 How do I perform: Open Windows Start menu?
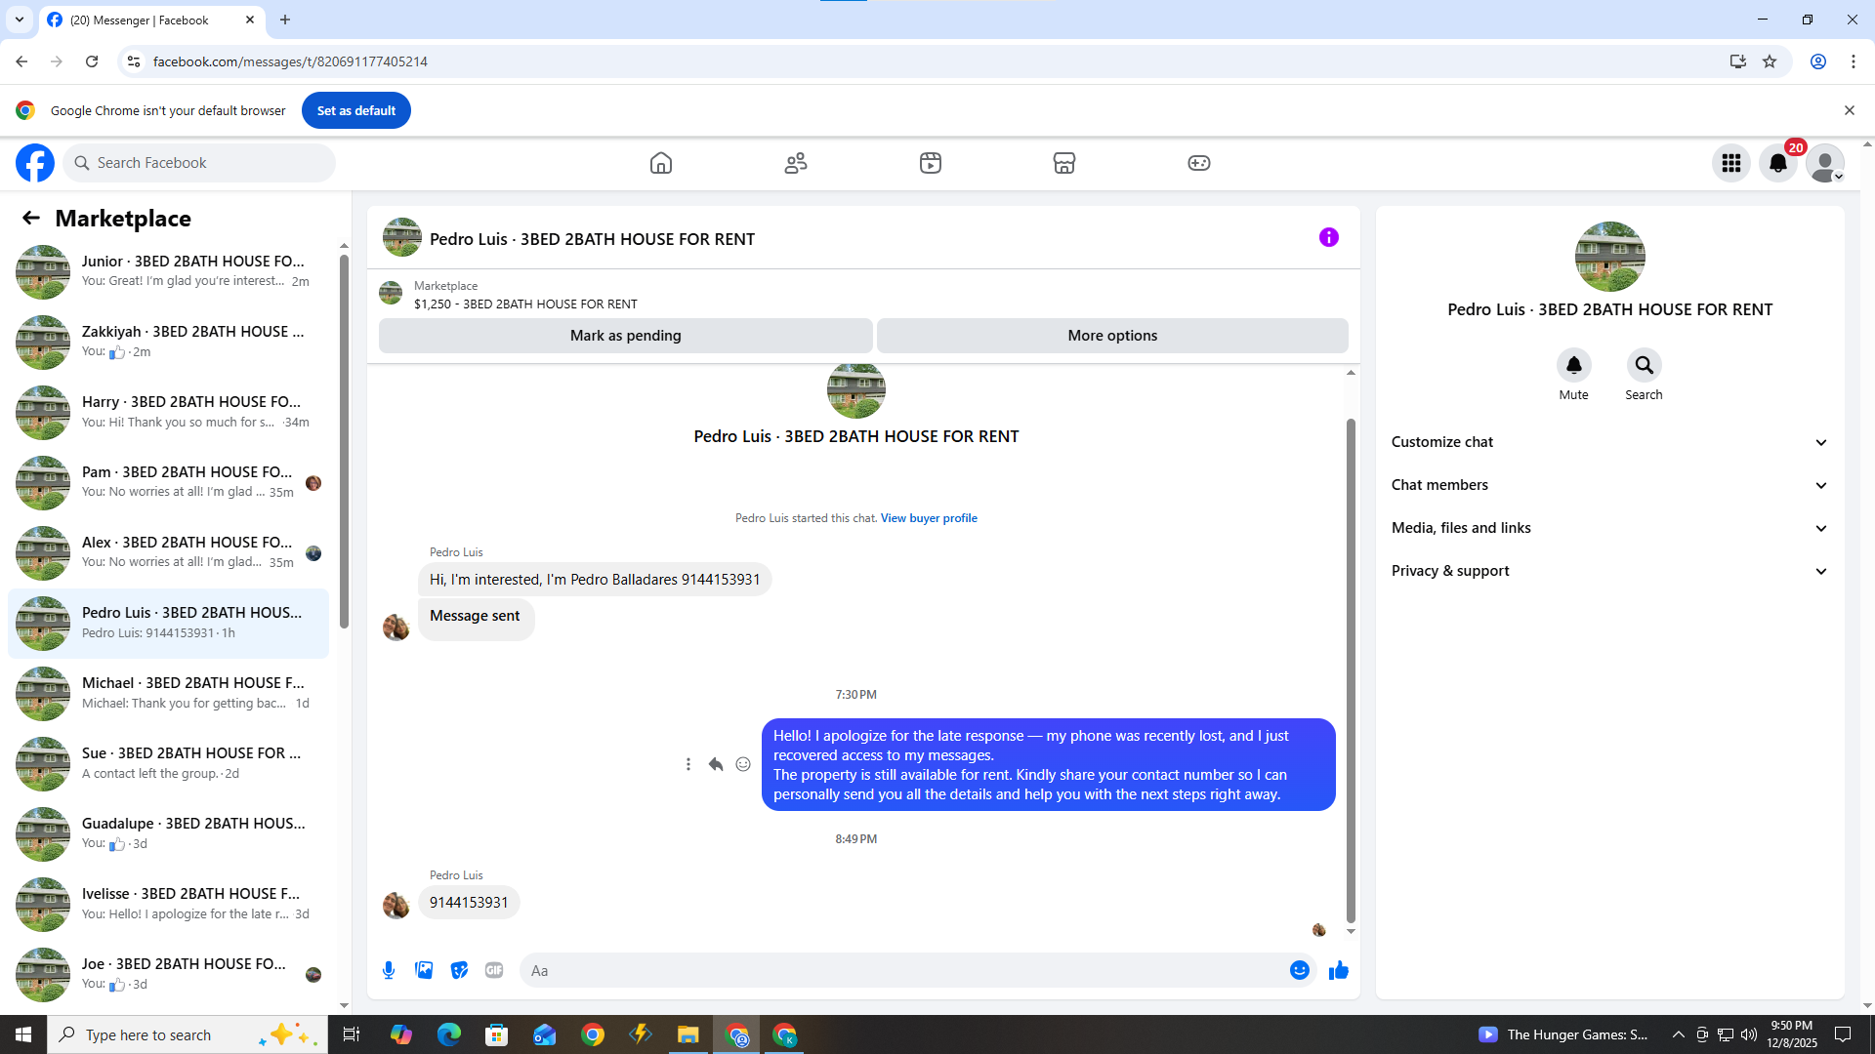pyautogui.click(x=23, y=1034)
